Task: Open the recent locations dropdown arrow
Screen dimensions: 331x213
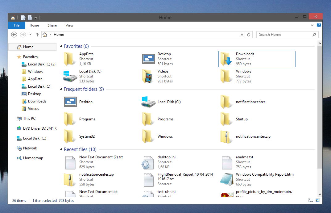Action: pos(31,35)
